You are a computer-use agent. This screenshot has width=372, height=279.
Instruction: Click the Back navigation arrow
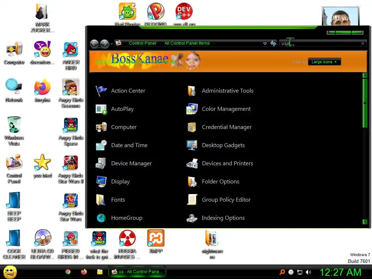click(x=94, y=44)
